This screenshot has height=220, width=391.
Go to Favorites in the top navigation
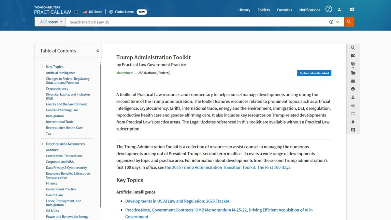click(x=284, y=10)
